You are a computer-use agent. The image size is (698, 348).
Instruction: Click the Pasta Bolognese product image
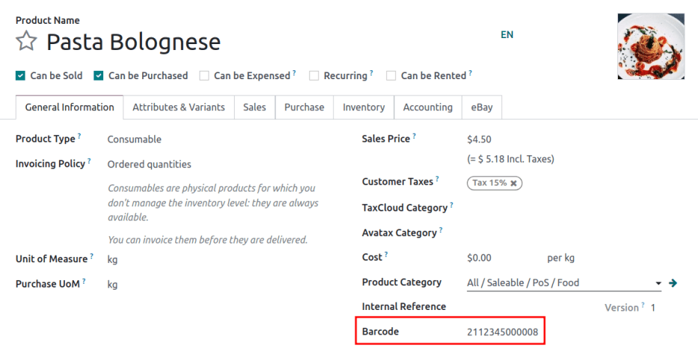coord(651,46)
